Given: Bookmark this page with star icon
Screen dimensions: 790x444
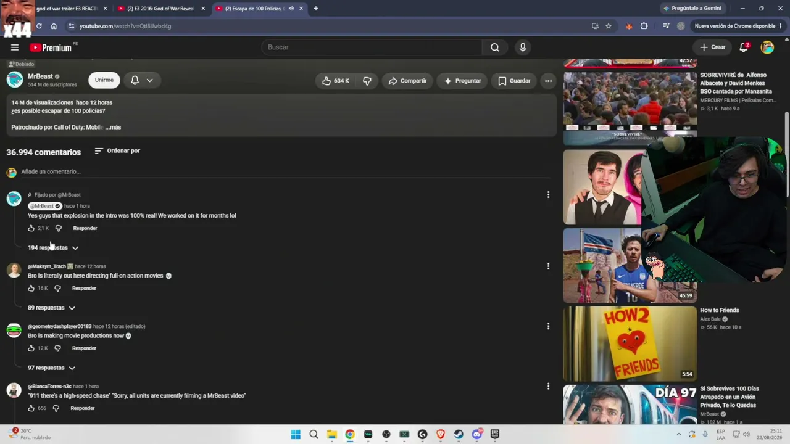Looking at the screenshot, I should [x=609, y=26].
